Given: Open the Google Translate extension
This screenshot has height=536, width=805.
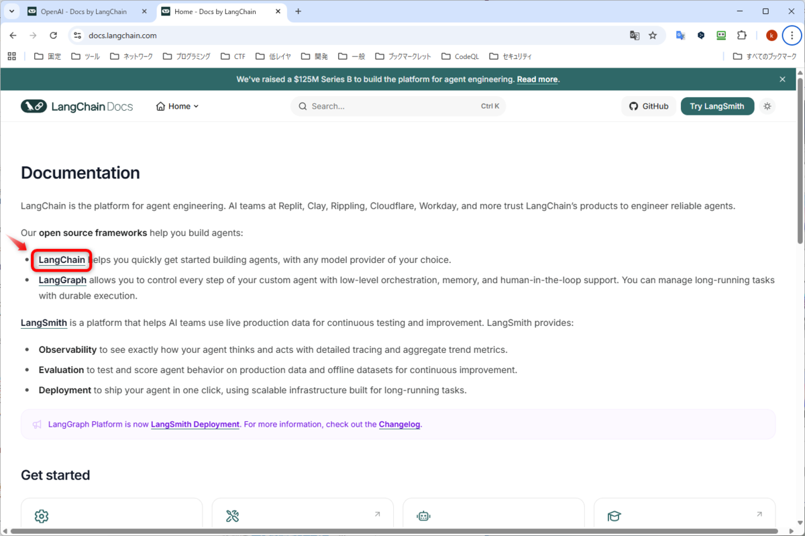Looking at the screenshot, I should pyautogui.click(x=680, y=36).
